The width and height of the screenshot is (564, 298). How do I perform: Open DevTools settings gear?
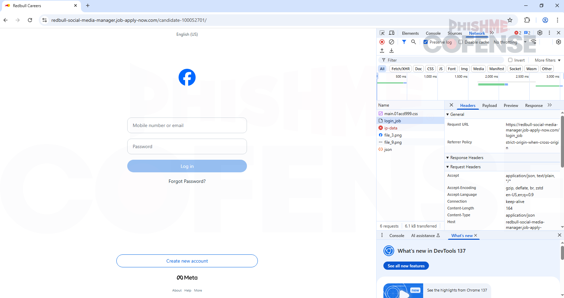tap(540, 33)
